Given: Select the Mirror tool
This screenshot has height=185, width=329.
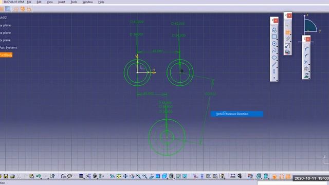Looking at the screenshot, I should pyautogui.click(x=306, y=69).
